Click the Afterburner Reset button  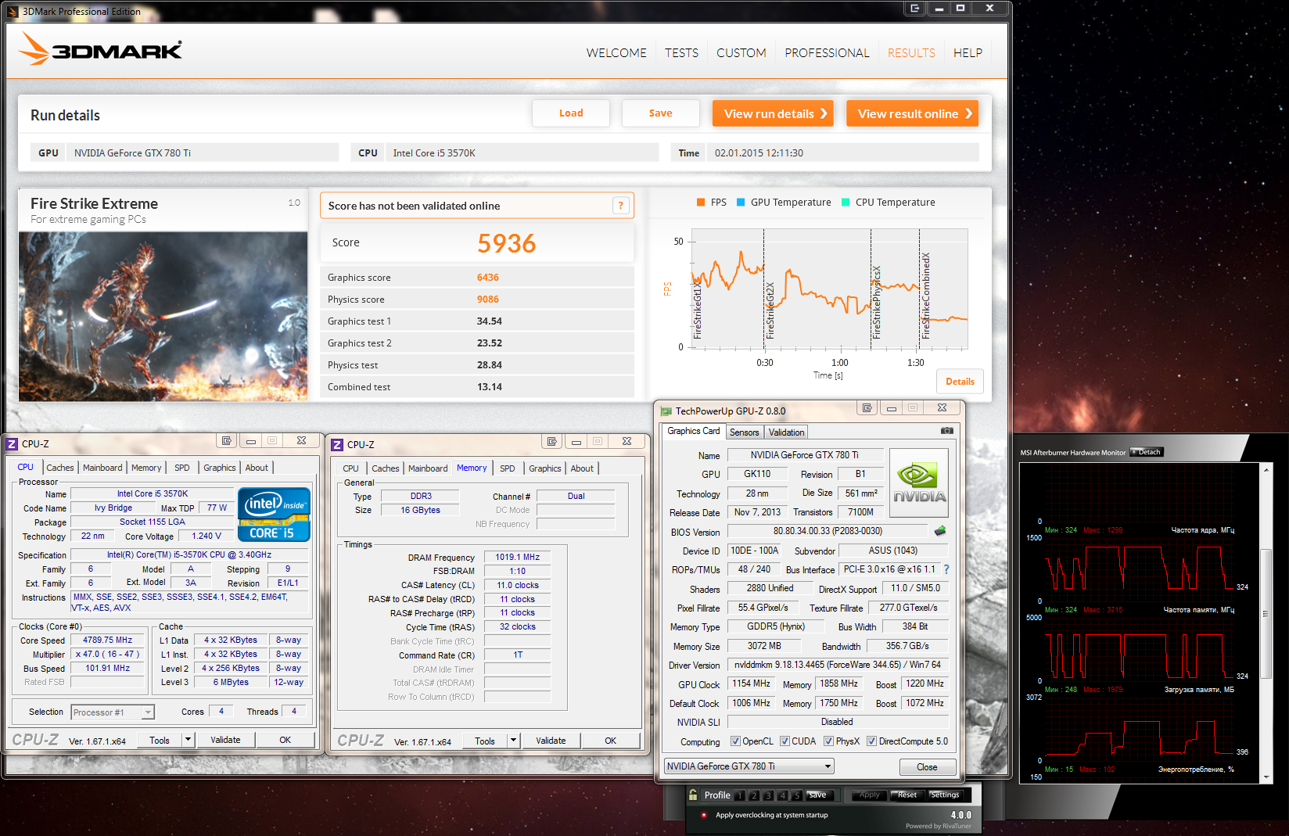point(907,795)
